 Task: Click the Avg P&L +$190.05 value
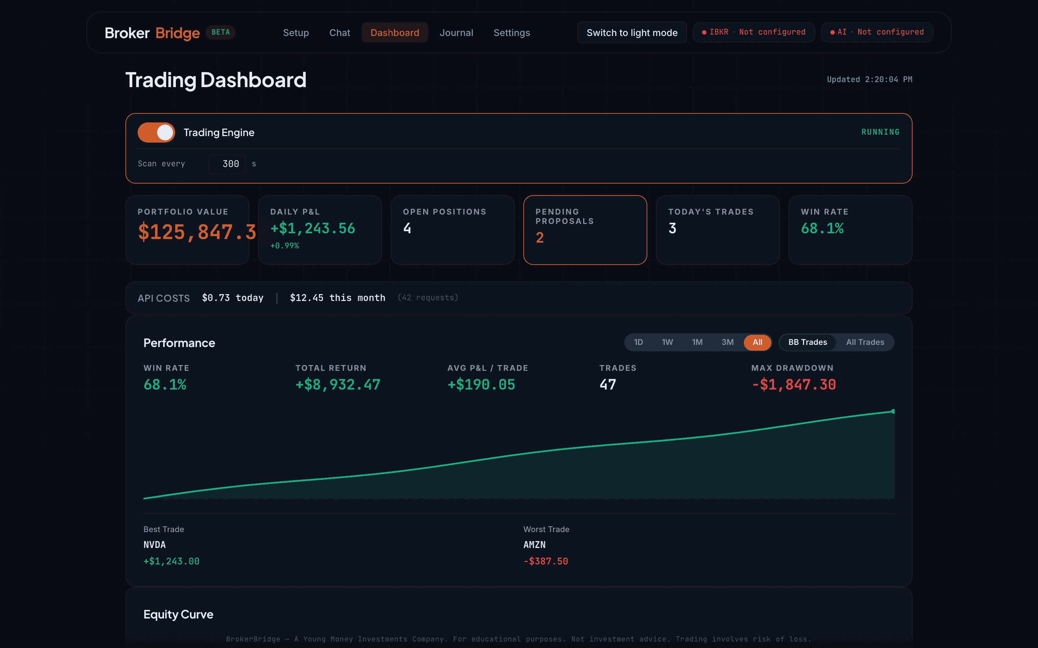481,384
